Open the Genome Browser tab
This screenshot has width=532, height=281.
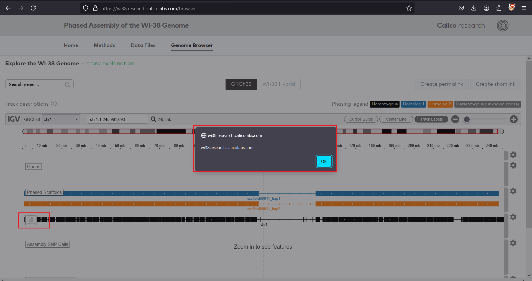pyautogui.click(x=192, y=45)
